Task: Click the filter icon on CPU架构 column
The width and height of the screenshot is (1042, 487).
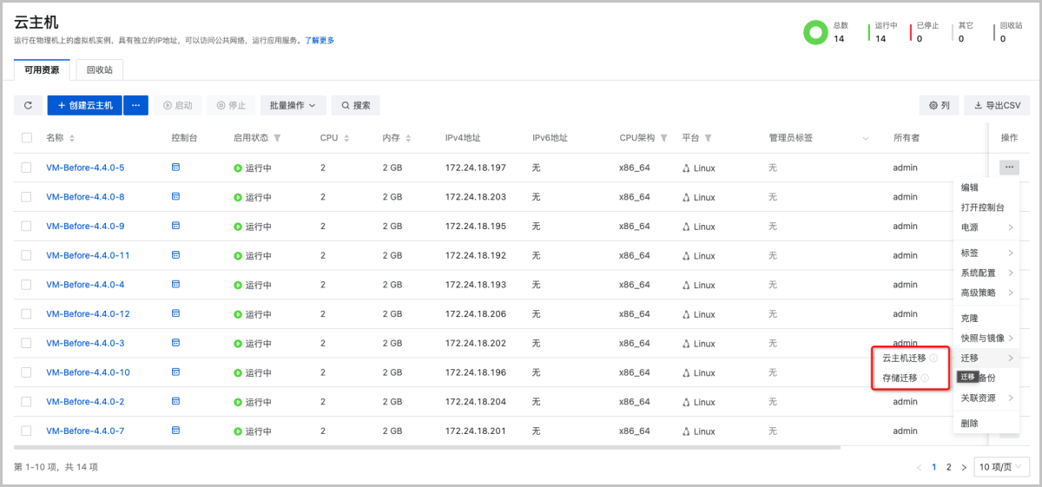Action: pos(664,138)
